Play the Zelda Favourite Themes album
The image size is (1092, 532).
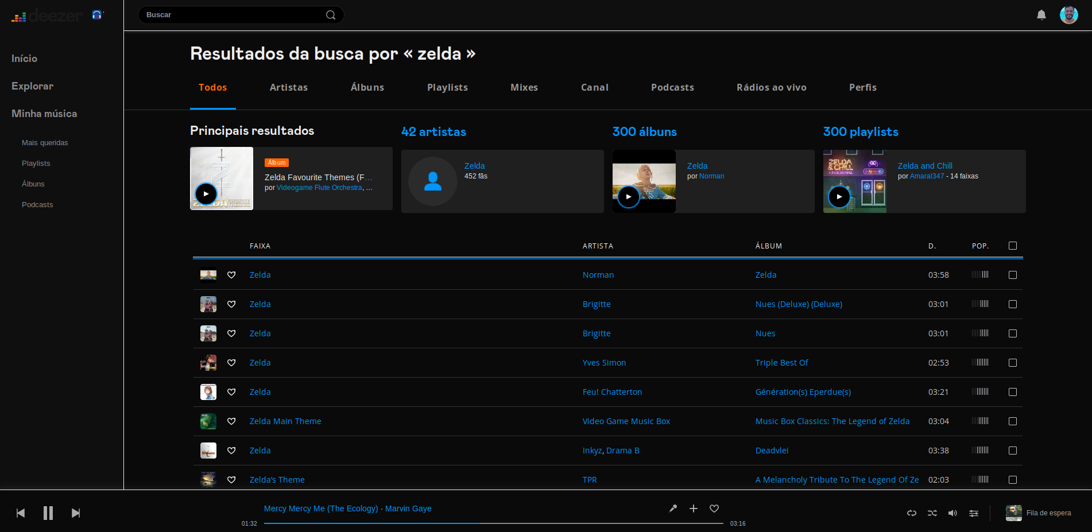(206, 194)
